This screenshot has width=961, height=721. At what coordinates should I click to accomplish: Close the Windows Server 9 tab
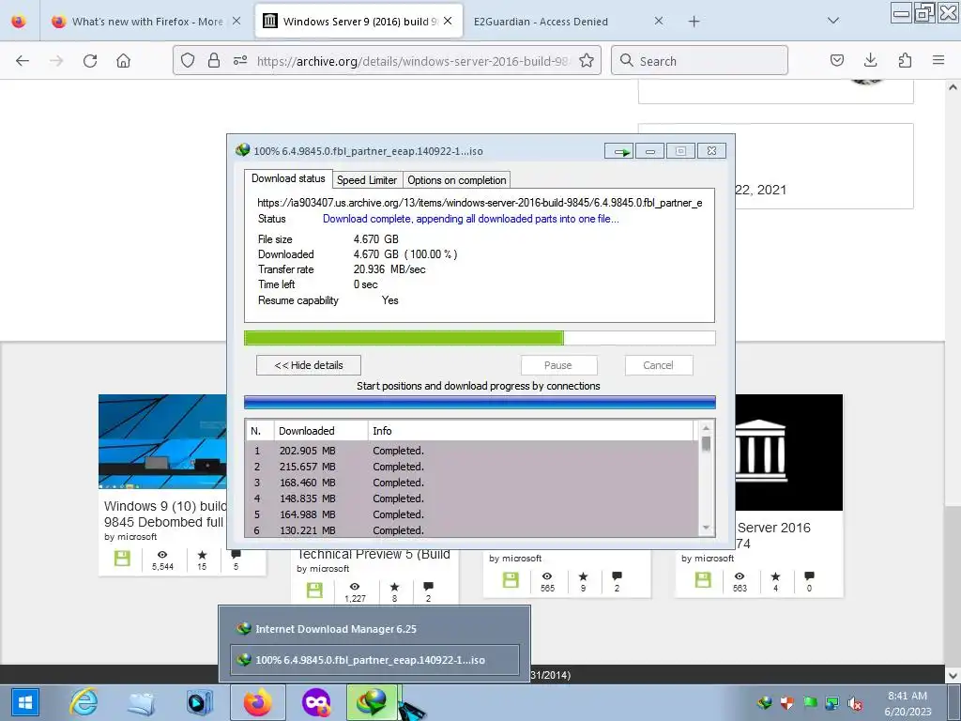[448, 21]
